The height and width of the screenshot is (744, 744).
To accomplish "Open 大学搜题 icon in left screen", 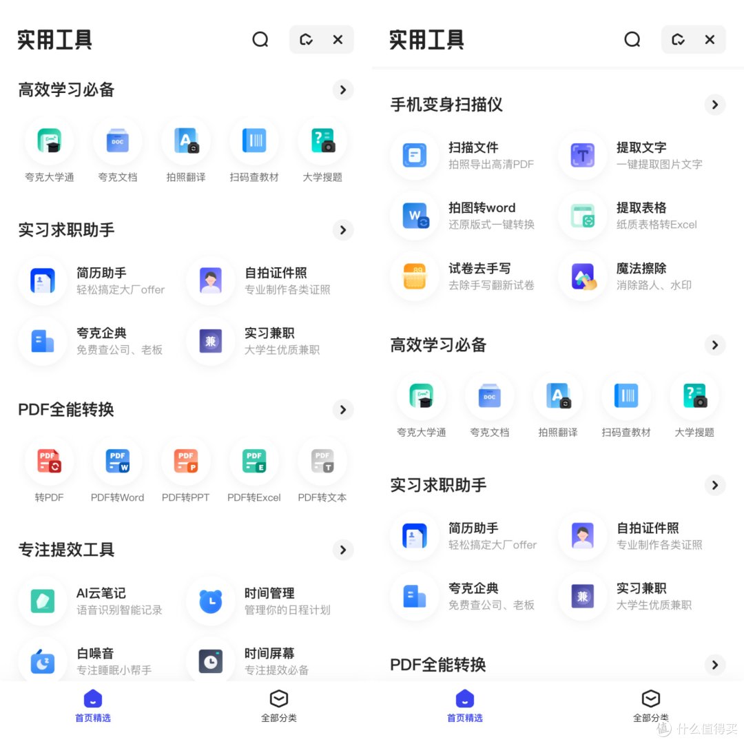I will pos(322,141).
